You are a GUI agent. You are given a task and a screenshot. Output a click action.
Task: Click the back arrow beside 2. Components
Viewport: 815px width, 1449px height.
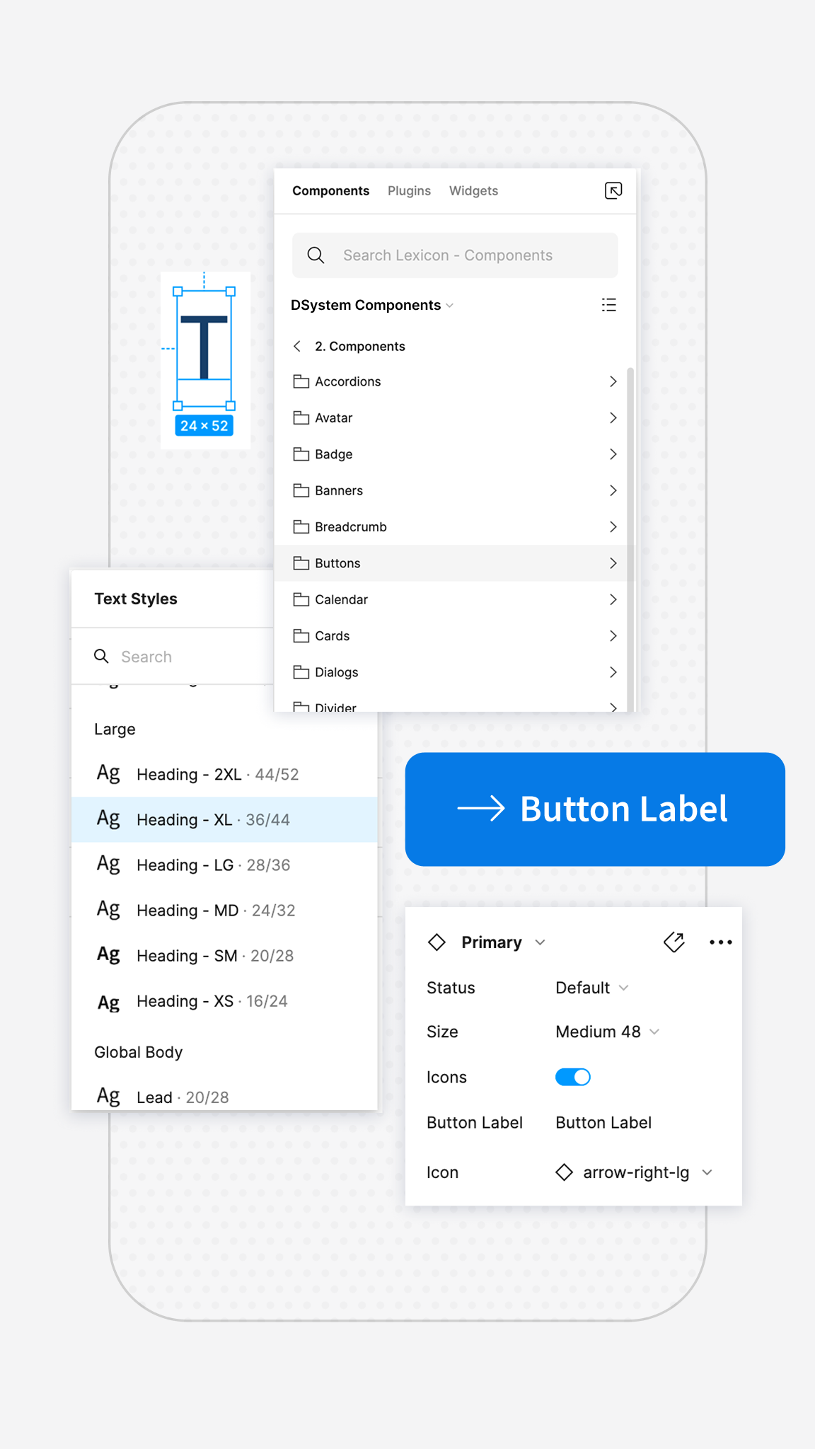point(297,346)
